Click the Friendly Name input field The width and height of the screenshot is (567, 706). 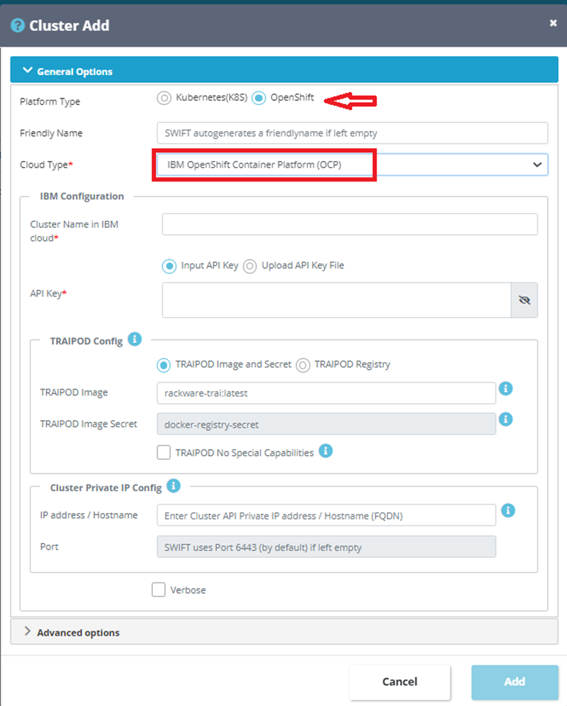tap(352, 133)
